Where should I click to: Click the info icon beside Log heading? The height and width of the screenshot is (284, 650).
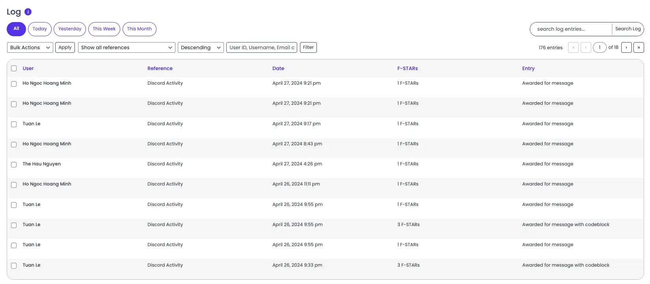point(28,12)
